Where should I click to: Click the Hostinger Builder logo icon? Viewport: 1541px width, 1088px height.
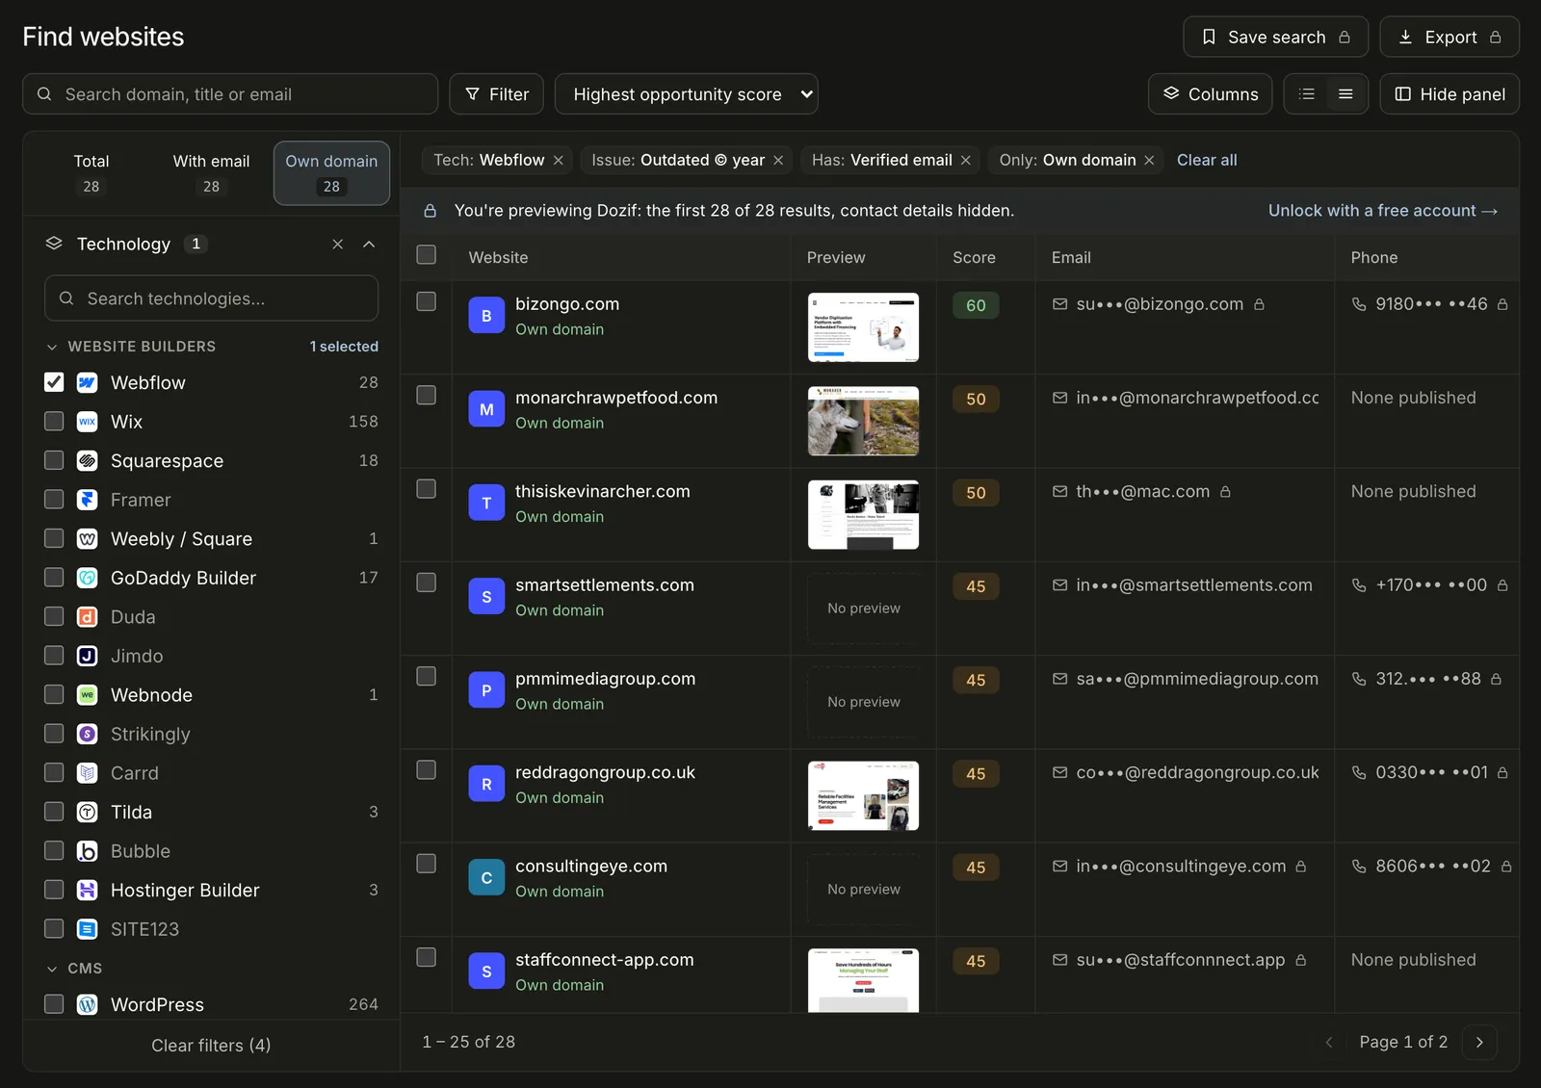87,890
